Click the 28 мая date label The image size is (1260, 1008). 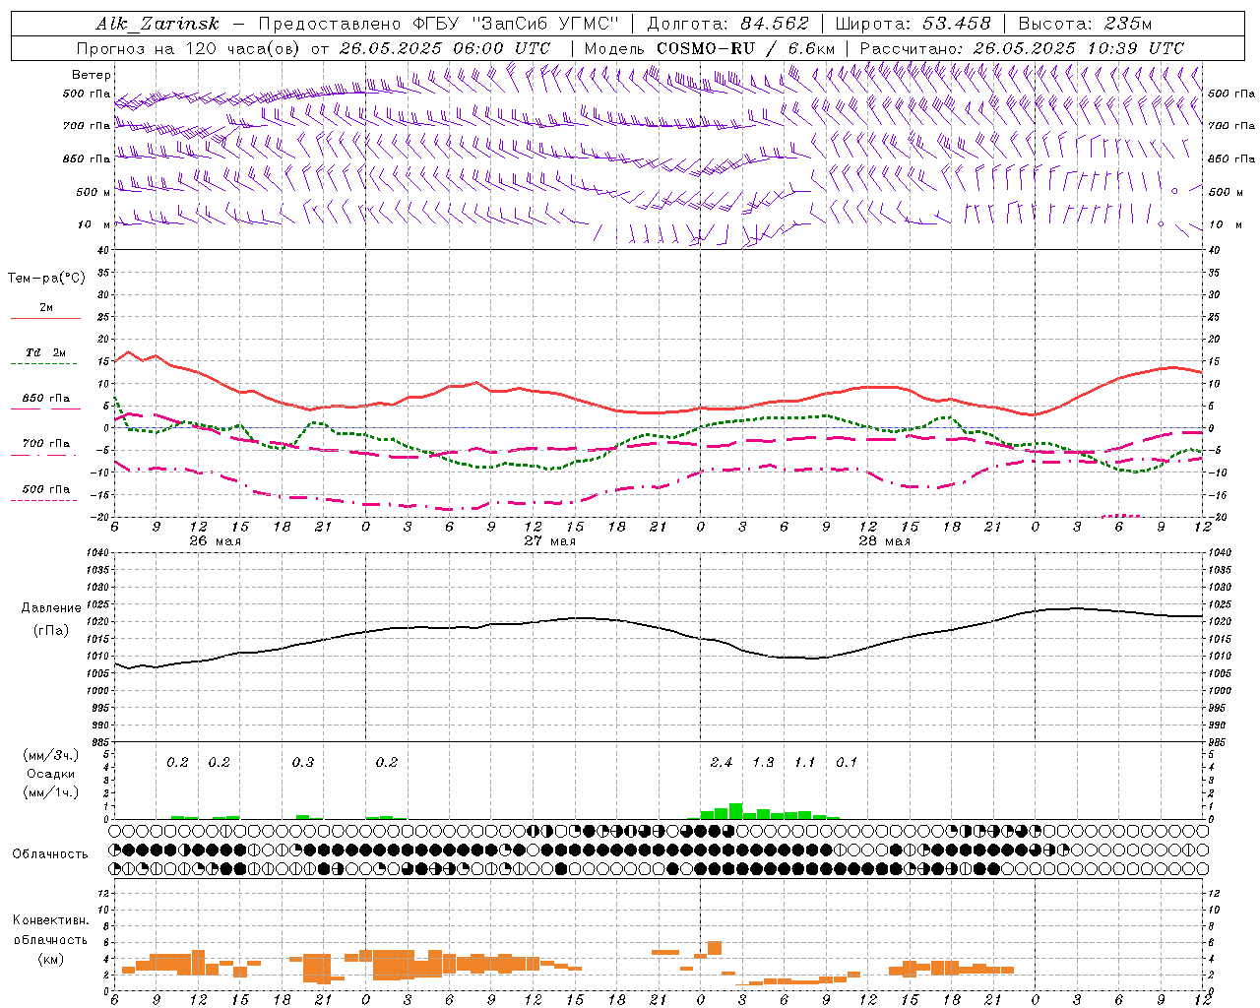click(884, 541)
